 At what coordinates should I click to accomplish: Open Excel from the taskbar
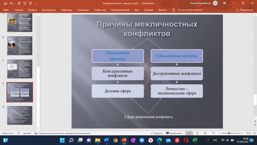pyautogui.click(x=195, y=140)
